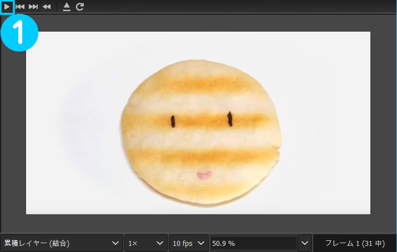Click the フレーム 1 (31 中) status text
This screenshot has width=397, height=252.
pyautogui.click(x=355, y=244)
